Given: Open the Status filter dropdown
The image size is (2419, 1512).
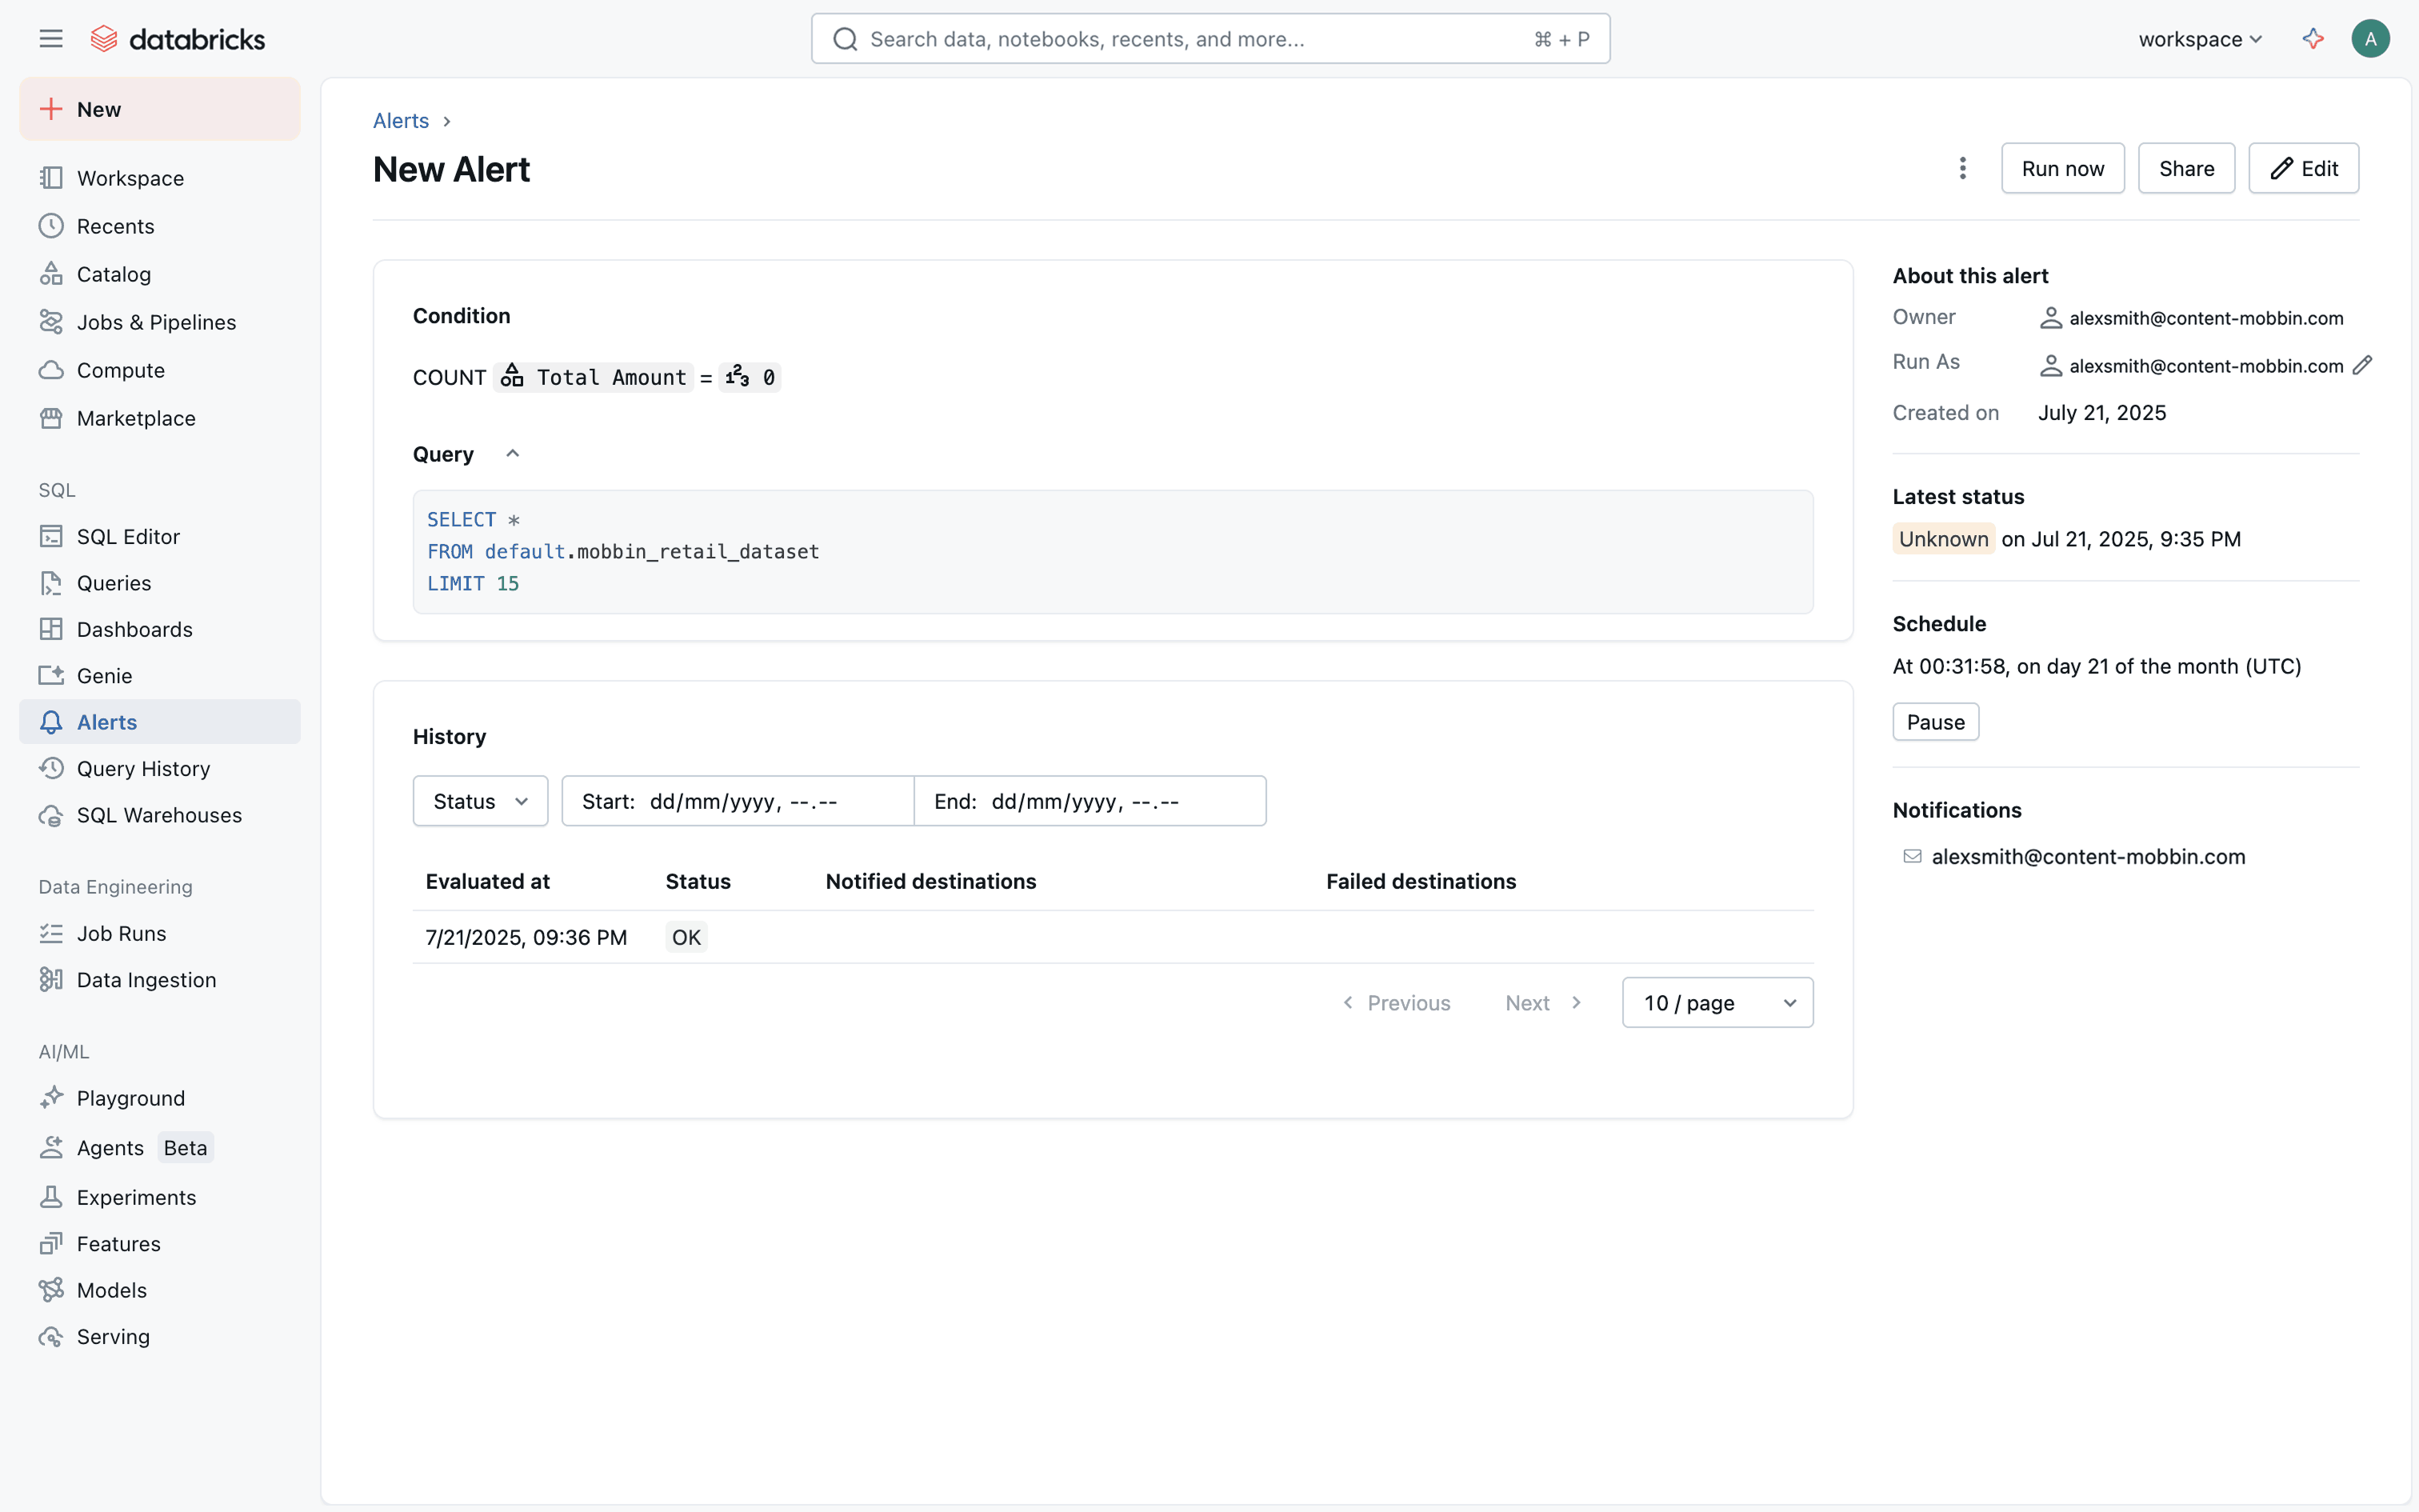Looking at the screenshot, I should pos(480,801).
